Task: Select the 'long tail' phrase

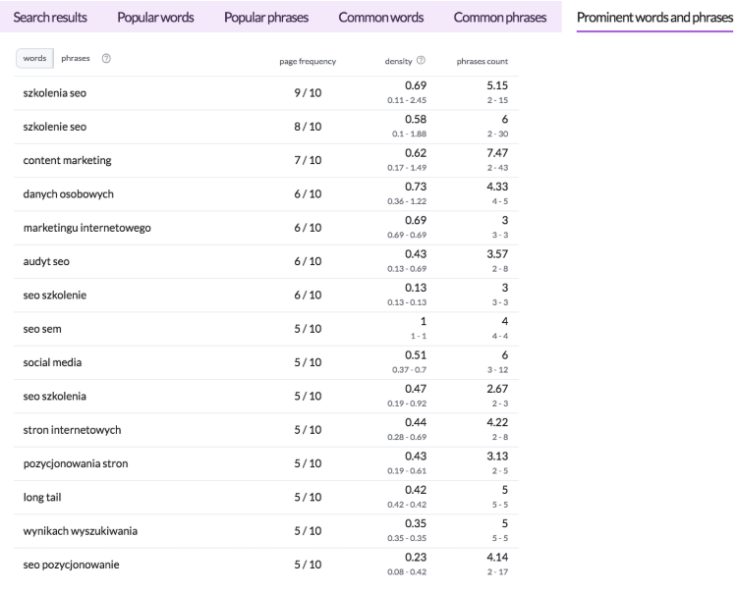Action: 42,497
